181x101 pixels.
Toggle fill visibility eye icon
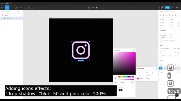[176, 56]
